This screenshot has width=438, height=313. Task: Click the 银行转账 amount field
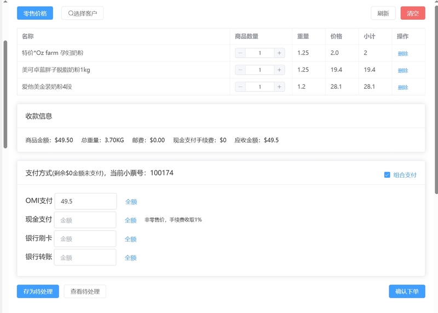pyautogui.click(x=85, y=257)
